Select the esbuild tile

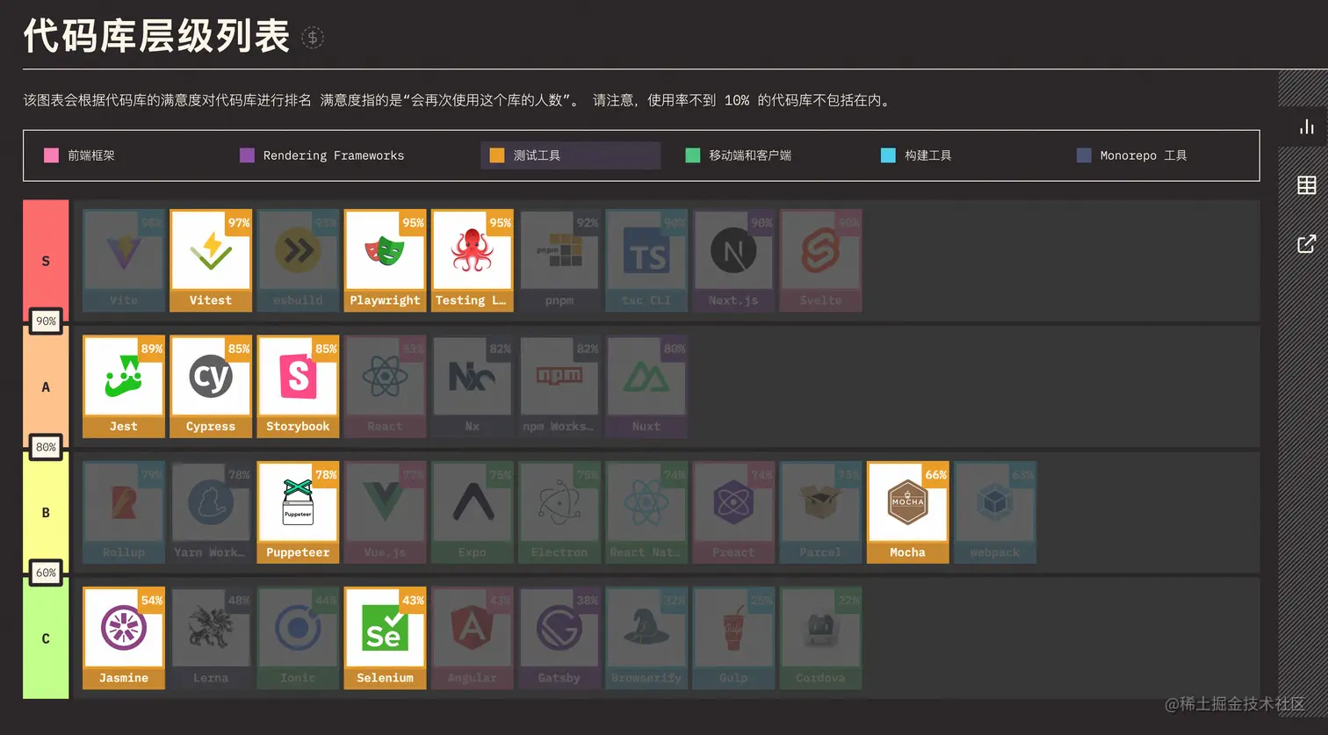(x=298, y=260)
